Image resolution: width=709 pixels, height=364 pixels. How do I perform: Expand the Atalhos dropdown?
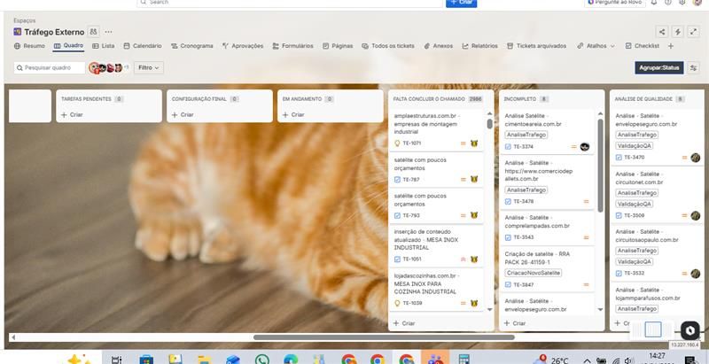coord(596,46)
